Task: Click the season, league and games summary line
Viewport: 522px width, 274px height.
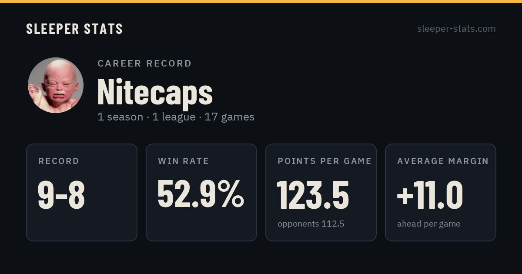Action: (x=176, y=117)
